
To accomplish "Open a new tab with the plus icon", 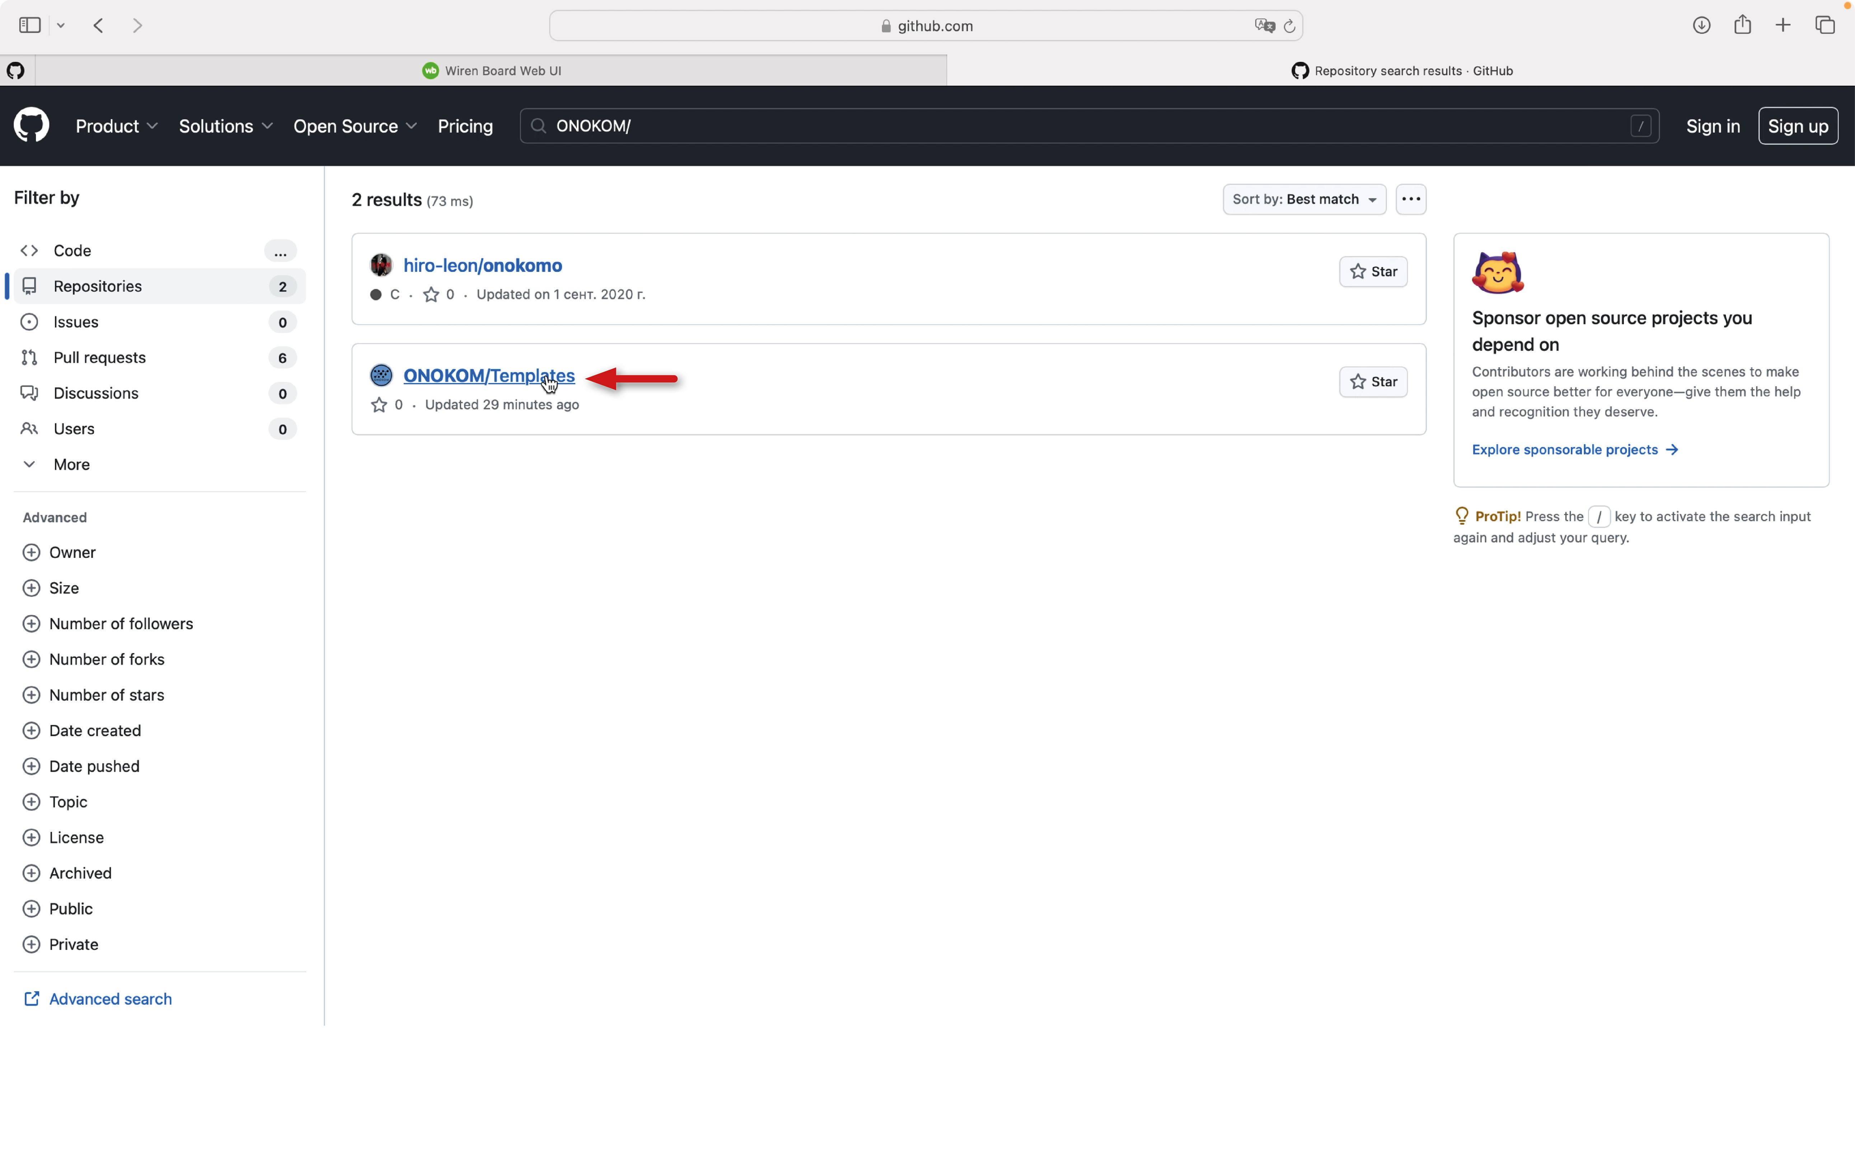I will (1783, 25).
